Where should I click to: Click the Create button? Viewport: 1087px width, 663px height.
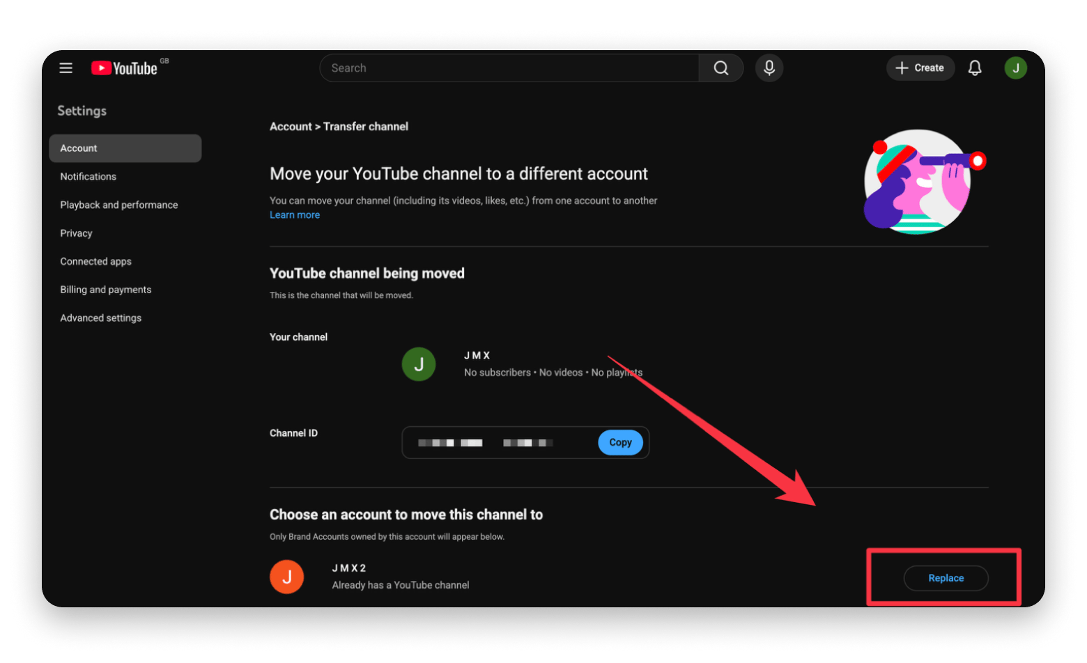(920, 68)
